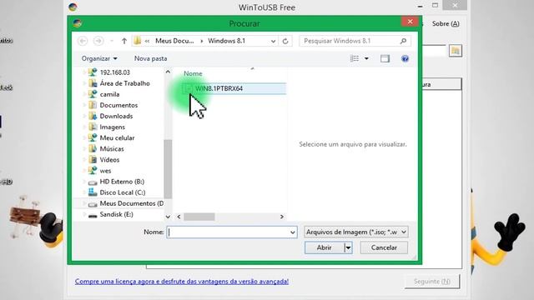
Task: Create a folder with Nova pasta
Action: [150, 58]
